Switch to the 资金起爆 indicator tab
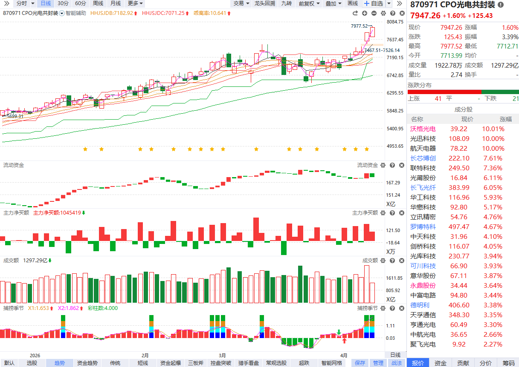 click(171, 363)
